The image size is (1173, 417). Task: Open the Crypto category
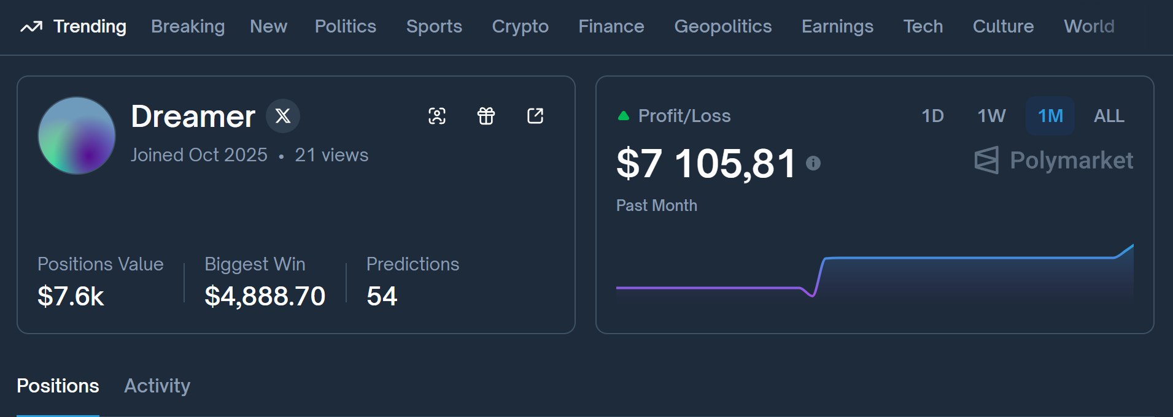[x=521, y=26]
